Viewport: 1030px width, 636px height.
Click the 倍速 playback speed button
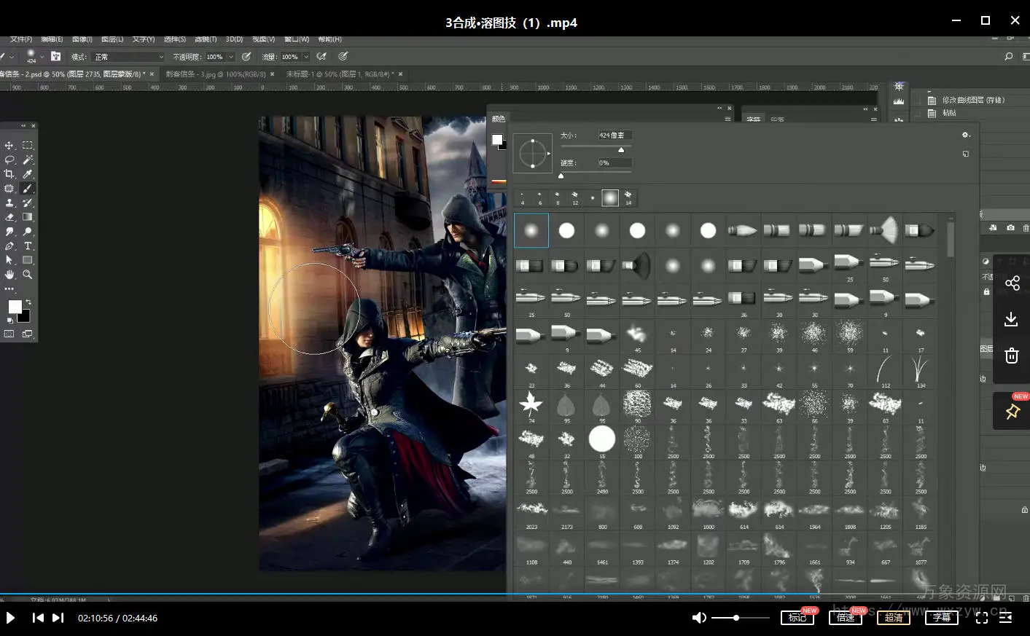[x=845, y=618]
